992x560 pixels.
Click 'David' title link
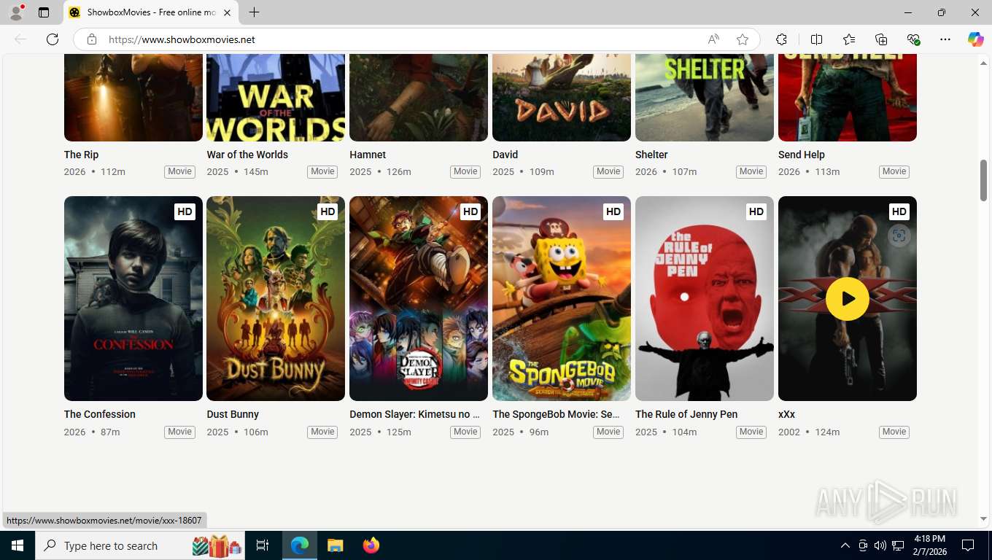505,155
